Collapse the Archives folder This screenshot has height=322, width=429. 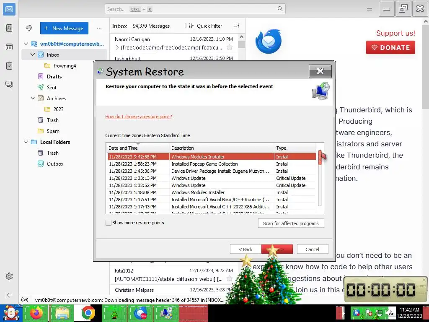coord(33,98)
